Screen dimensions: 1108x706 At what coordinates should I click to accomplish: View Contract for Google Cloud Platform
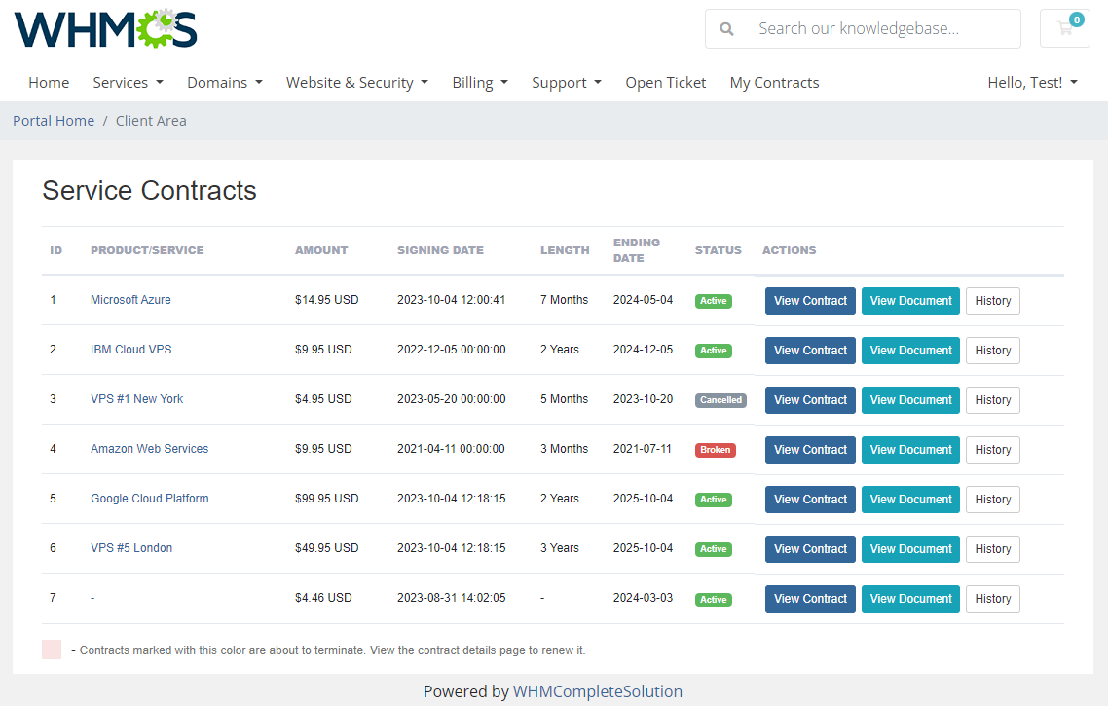(810, 499)
